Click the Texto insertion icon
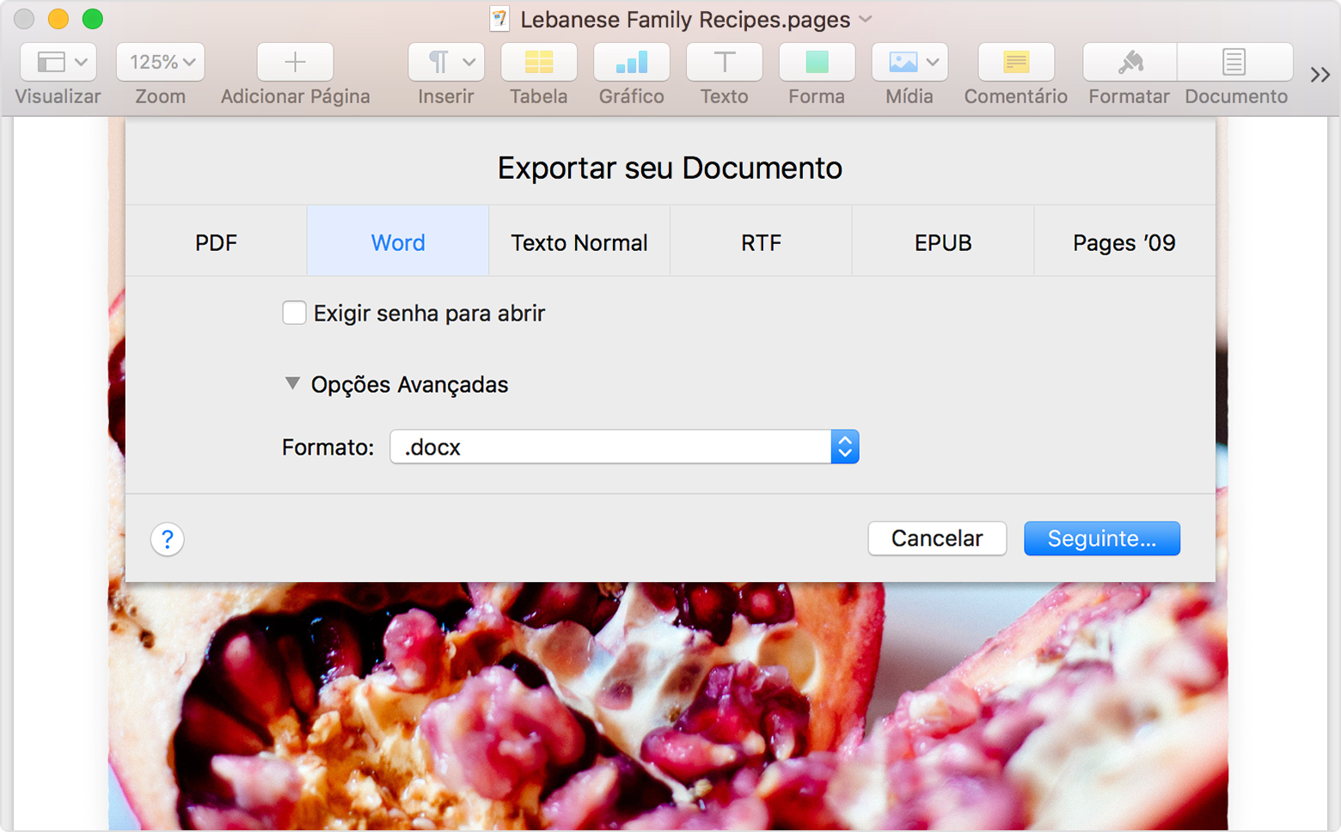 [x=724, y=62]
